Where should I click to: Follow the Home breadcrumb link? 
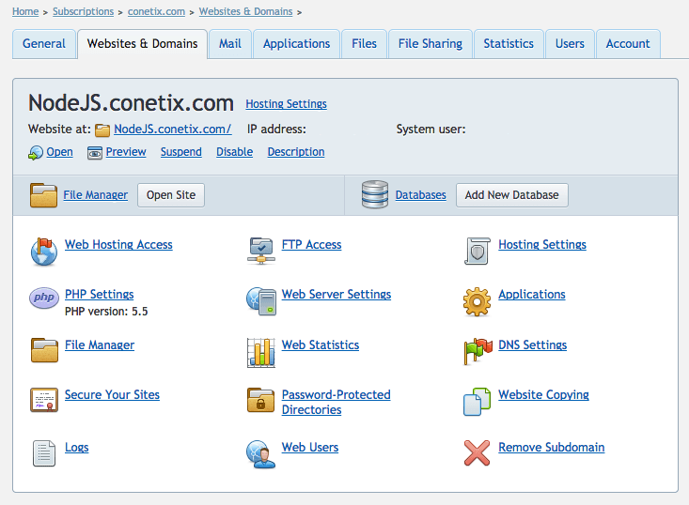(25, 11)
